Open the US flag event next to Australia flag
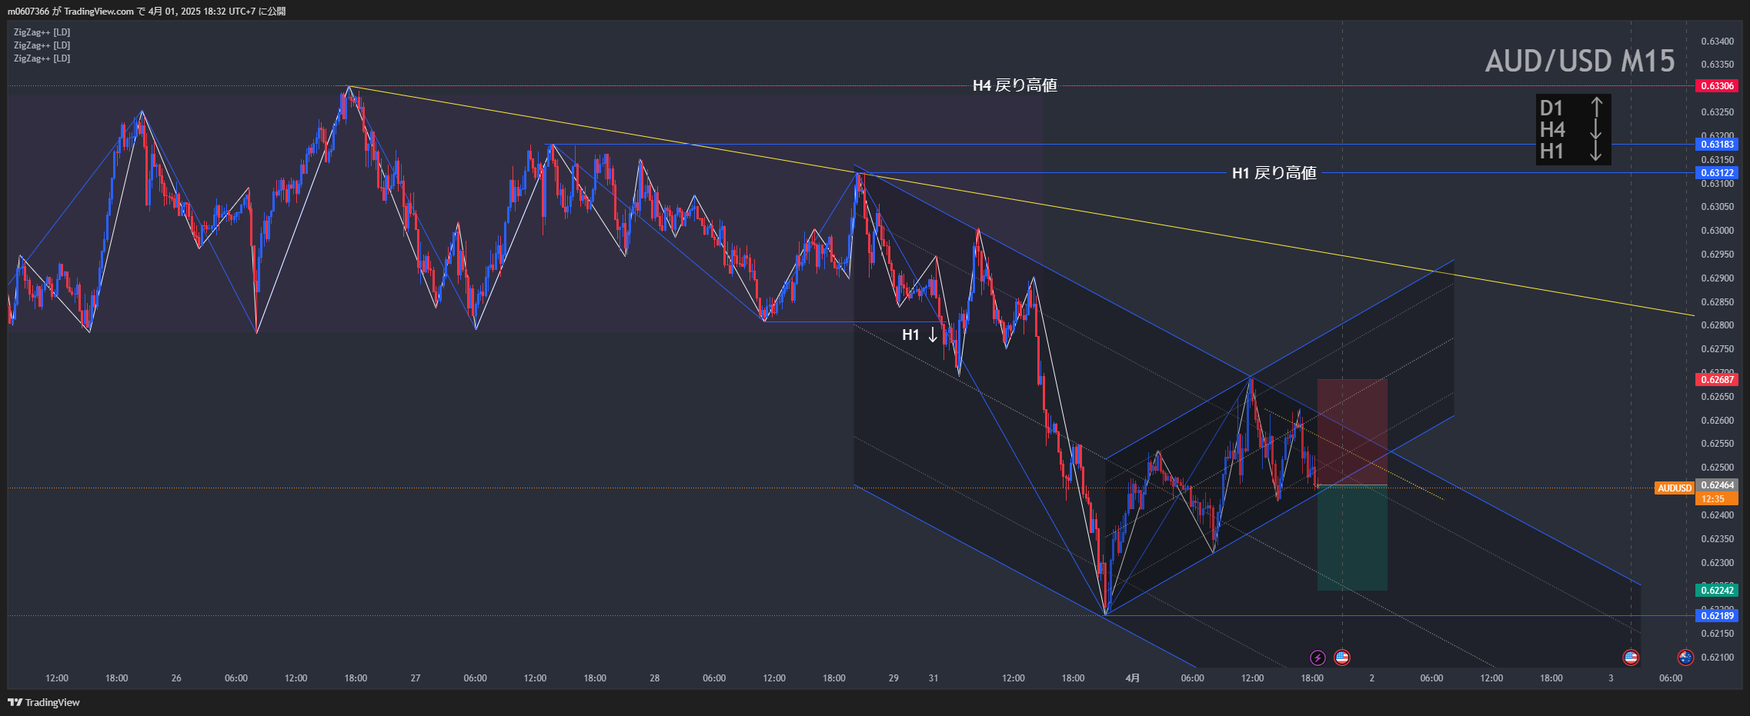 coord(1630,658)
